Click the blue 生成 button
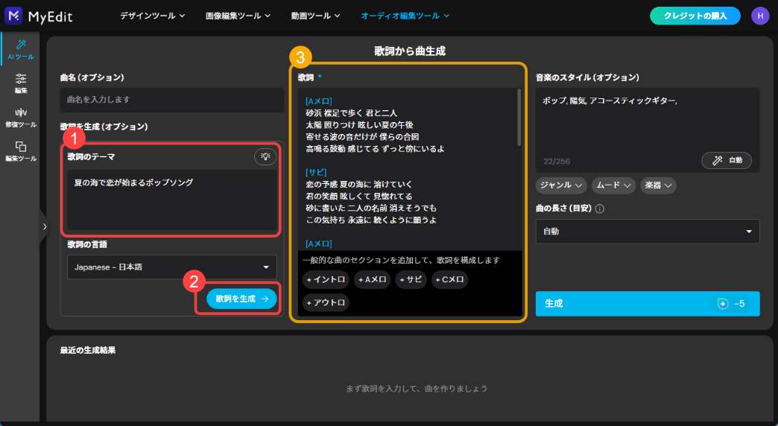The width and height of the screenshot is (778, 426). pos(648,304)
